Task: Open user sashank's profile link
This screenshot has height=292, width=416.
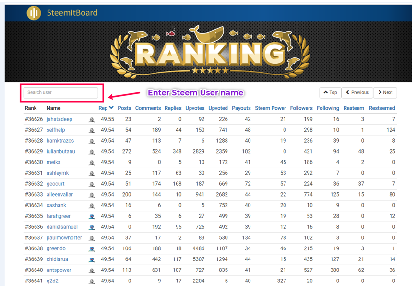Action: 56,205
